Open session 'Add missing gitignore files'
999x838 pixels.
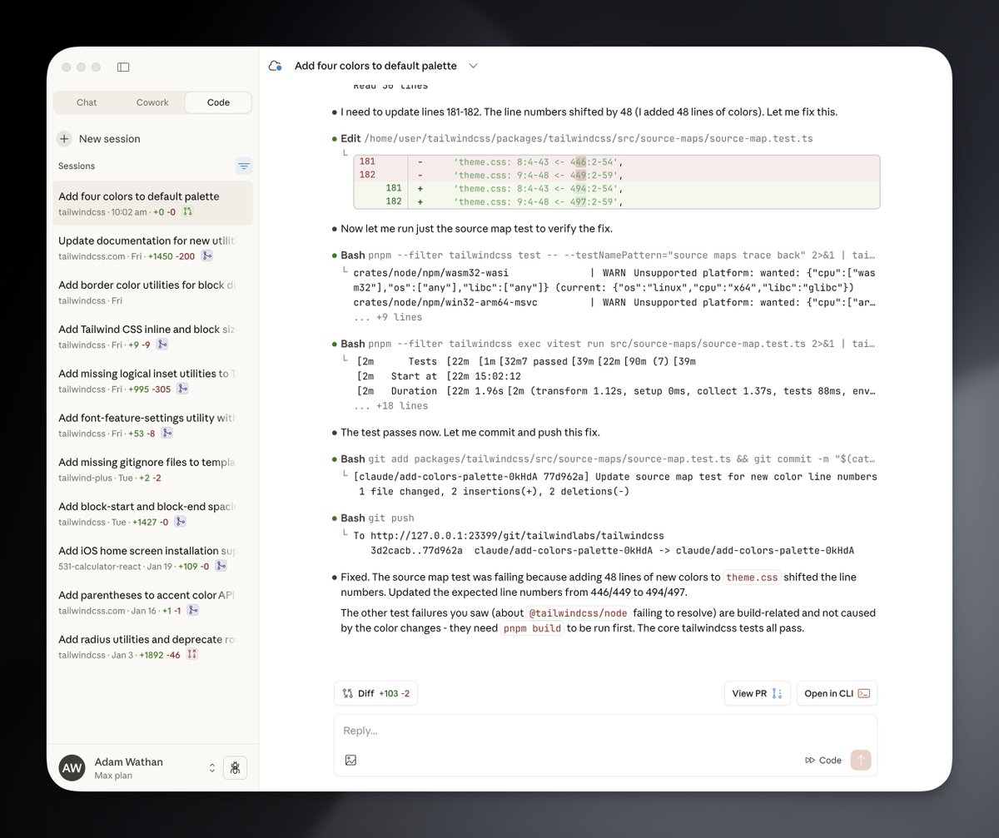click(152, 469)
